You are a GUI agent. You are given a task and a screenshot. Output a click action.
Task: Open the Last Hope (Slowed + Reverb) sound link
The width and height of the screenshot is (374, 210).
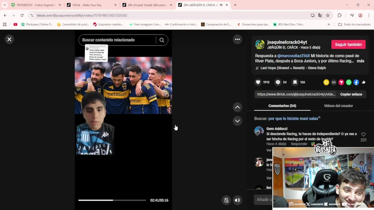(x=293, y=68)
